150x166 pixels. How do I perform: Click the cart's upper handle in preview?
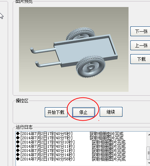pyautogui.click(x=43, y=50)
